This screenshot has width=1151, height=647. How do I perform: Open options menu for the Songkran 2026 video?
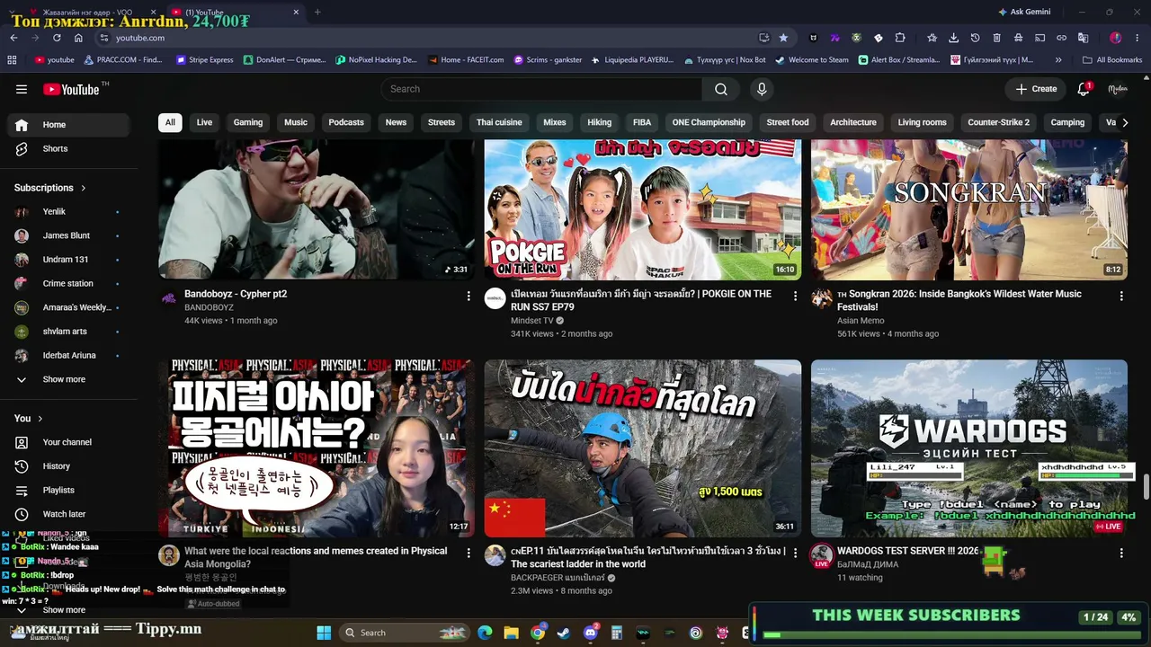pyautogui.click(x=1121, y=296)
